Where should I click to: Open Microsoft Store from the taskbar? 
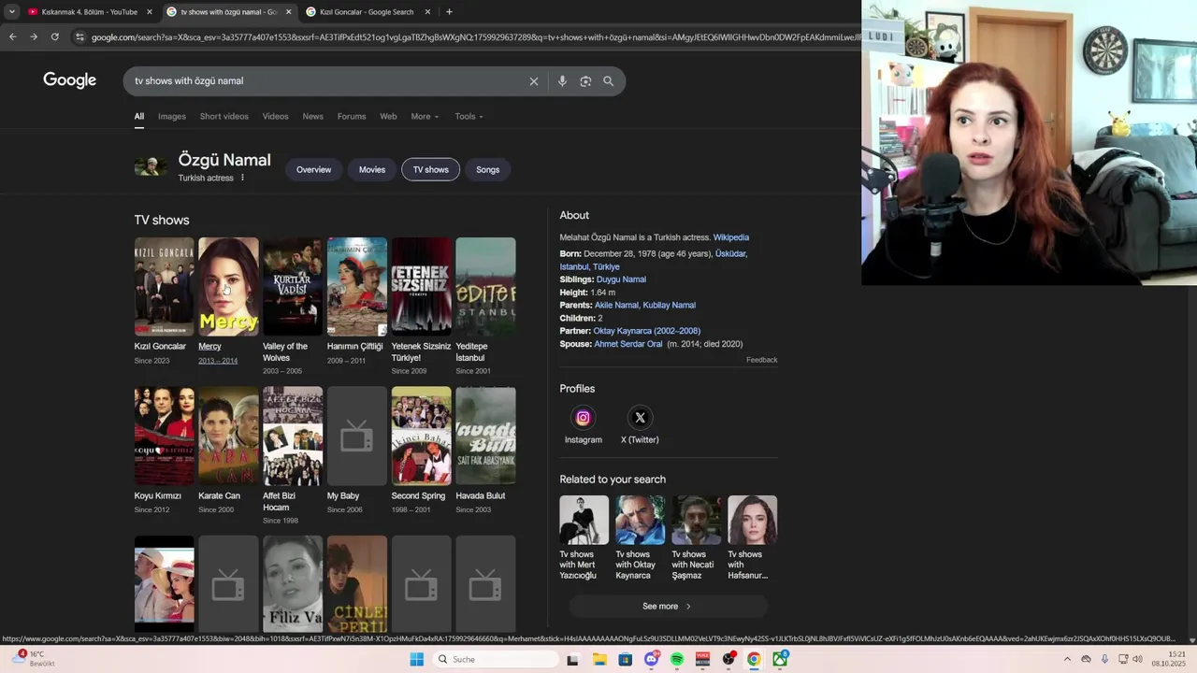[626, 659]
